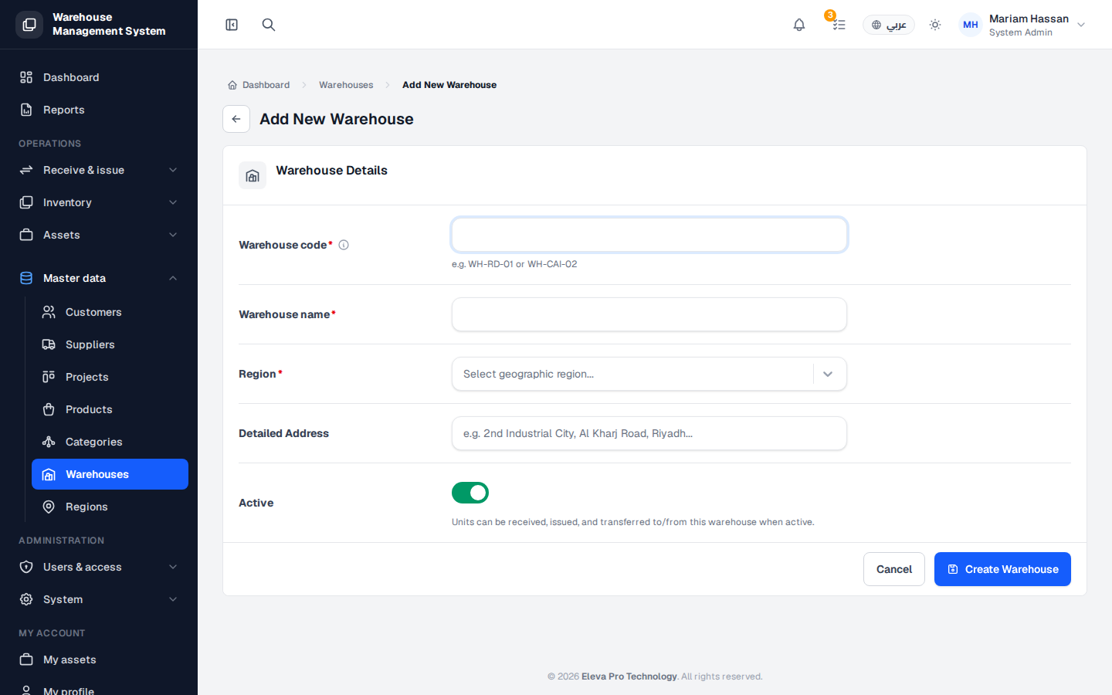Click the Warehouse Management System logo icon
Viewport: 1112px width, 695px height.
click(x=29, y=25)
